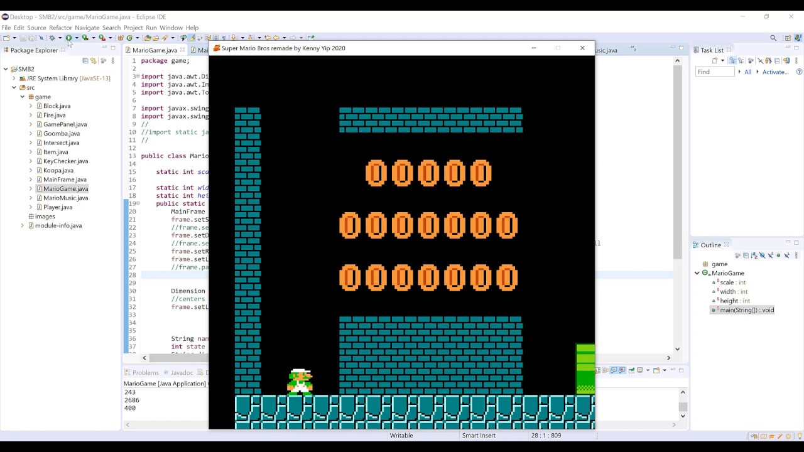Toggle Categorized view icon in Task List
The image size is (804, 452).
coord(732,60)
